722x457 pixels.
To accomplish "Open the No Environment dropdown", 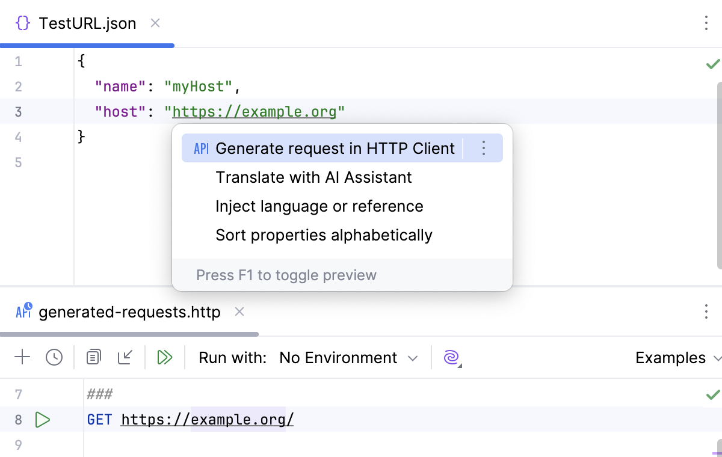I will click(x=345, y=357).
